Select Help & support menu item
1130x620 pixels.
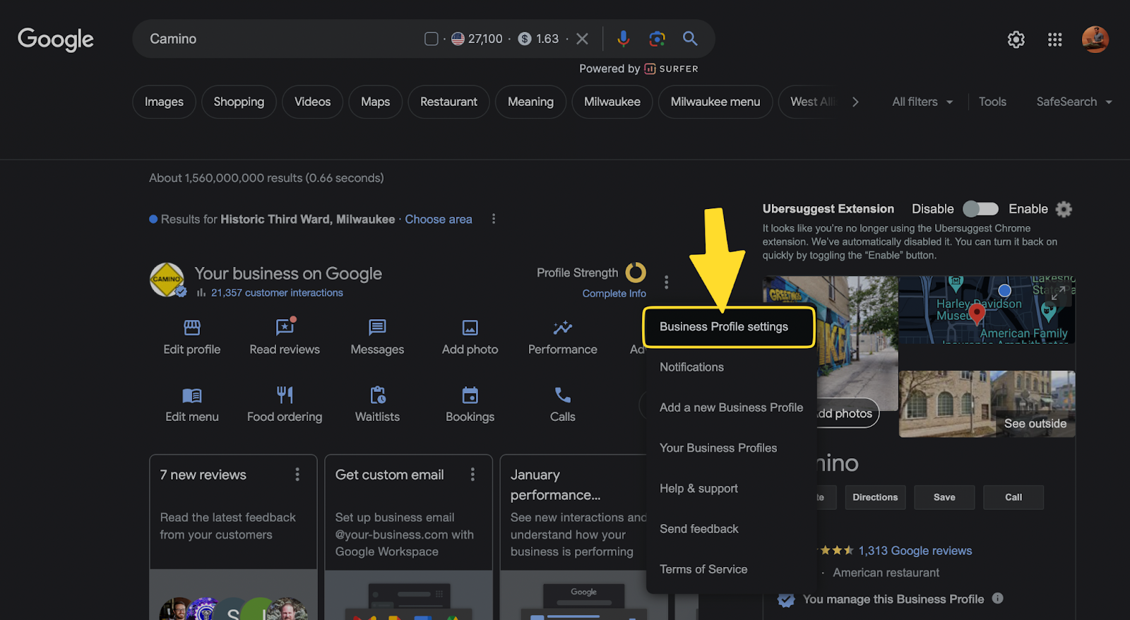[731, 488]
